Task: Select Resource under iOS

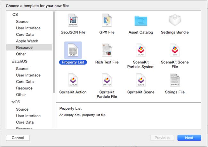Action: [x=29, y=48]
